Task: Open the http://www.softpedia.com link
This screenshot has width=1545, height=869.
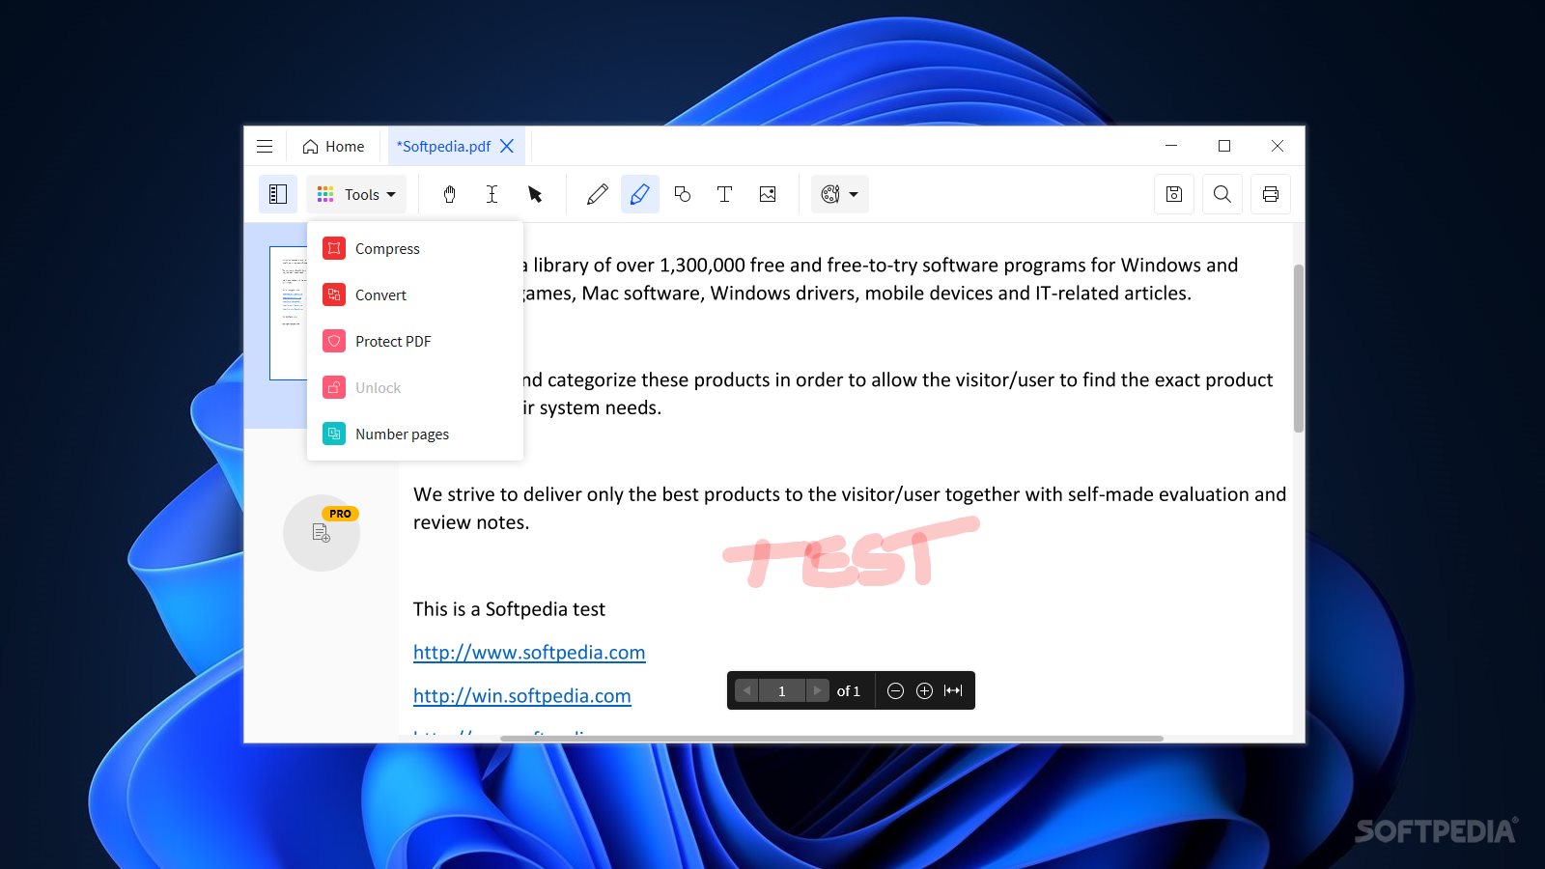Action: (x=529, y=653)
